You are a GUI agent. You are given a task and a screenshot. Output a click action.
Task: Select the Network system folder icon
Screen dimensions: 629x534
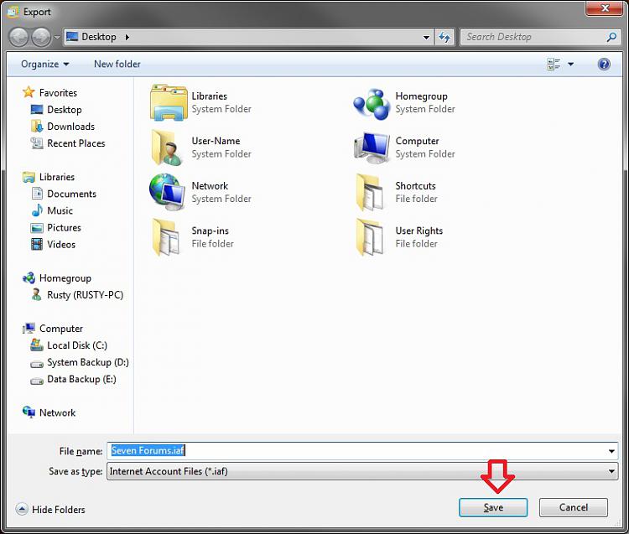tap(169, 193)
